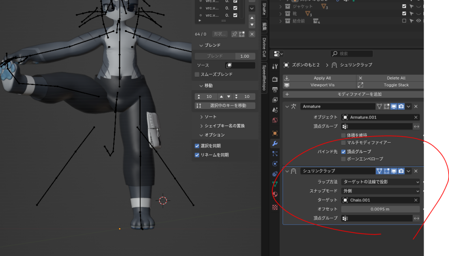Toggle edit mode icon on シュリンクラップ modifier
The width and height of the screenshot is (449, 256).
pos(386,171)
